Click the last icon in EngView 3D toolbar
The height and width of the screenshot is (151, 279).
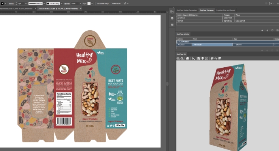pos(220,59)
